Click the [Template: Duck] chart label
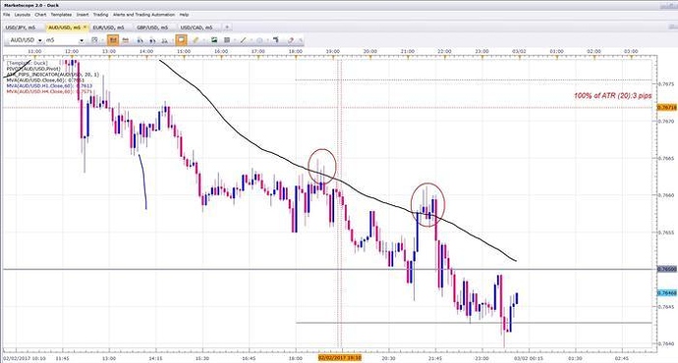 tap(27, 63)
